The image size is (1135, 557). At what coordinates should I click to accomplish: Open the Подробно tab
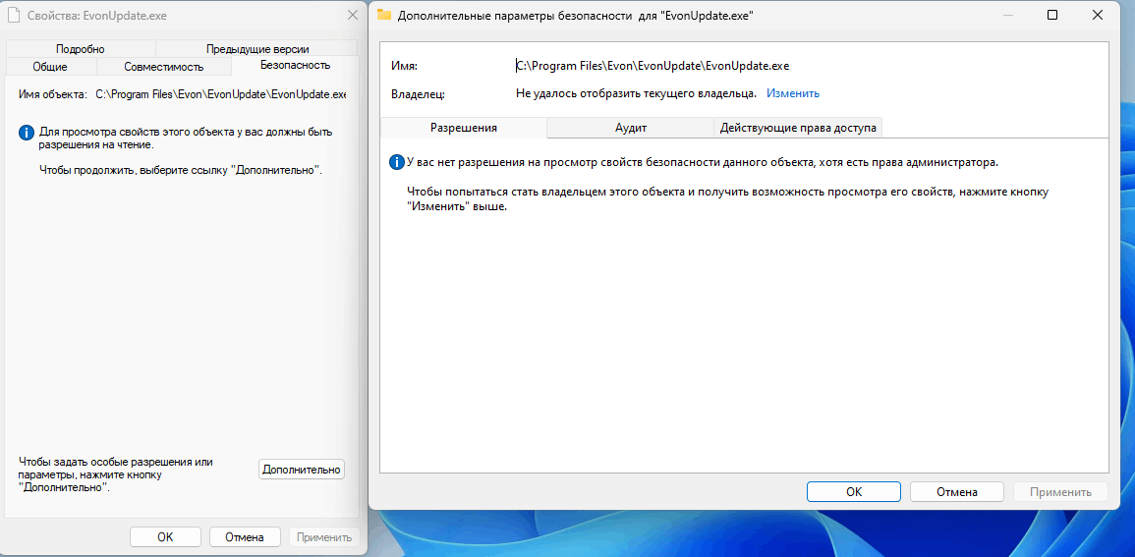81,49
